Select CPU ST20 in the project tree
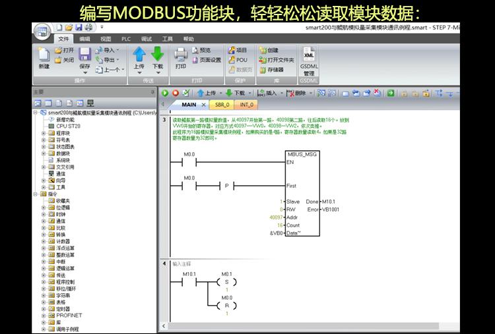This screenshot has height=334, width=495. pyautogui.click(x=68, y=126)
